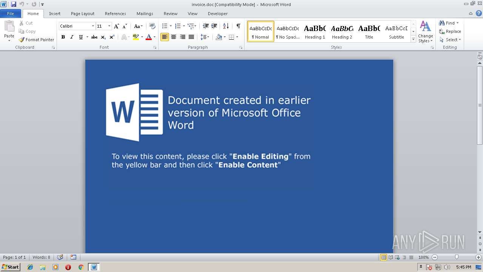
Task: Open shading color dropdown arrow
Action: pyautogui.click(x=225, y=37)
